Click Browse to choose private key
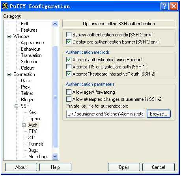Image resolution: width=181 pixels, height=176 pixels. [159, 114]
